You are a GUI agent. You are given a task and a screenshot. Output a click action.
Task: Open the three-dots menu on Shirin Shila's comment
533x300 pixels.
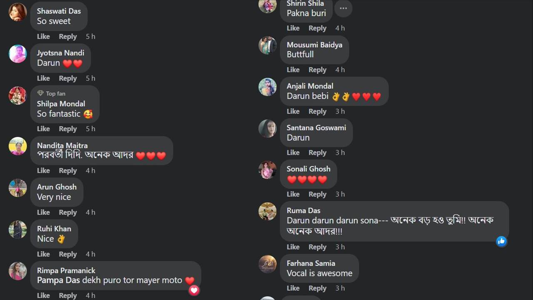point(343,8)
